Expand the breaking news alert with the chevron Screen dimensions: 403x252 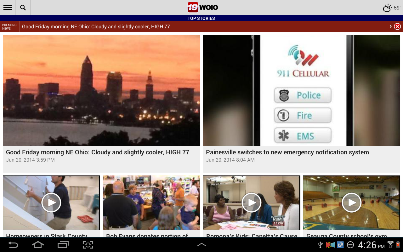pos(390,26)
